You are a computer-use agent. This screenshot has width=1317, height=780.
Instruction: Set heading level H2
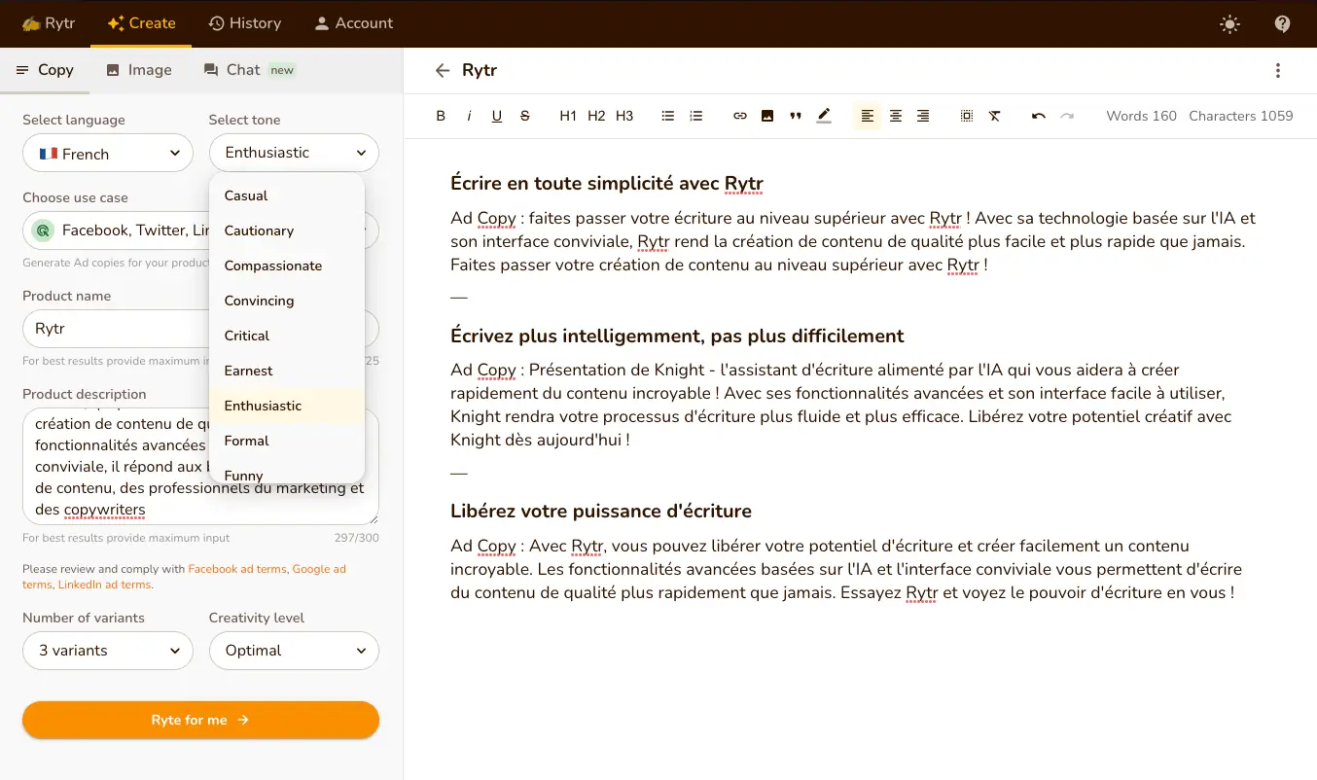coord(596,116)
